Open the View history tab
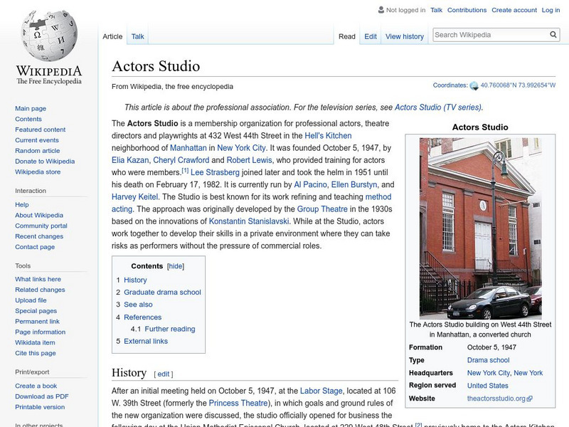This screenshot has width=569, height=427. (404, 36)
